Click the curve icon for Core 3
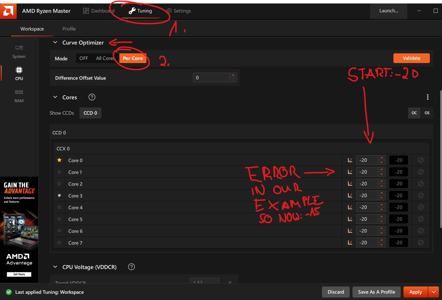 (350, 195)
